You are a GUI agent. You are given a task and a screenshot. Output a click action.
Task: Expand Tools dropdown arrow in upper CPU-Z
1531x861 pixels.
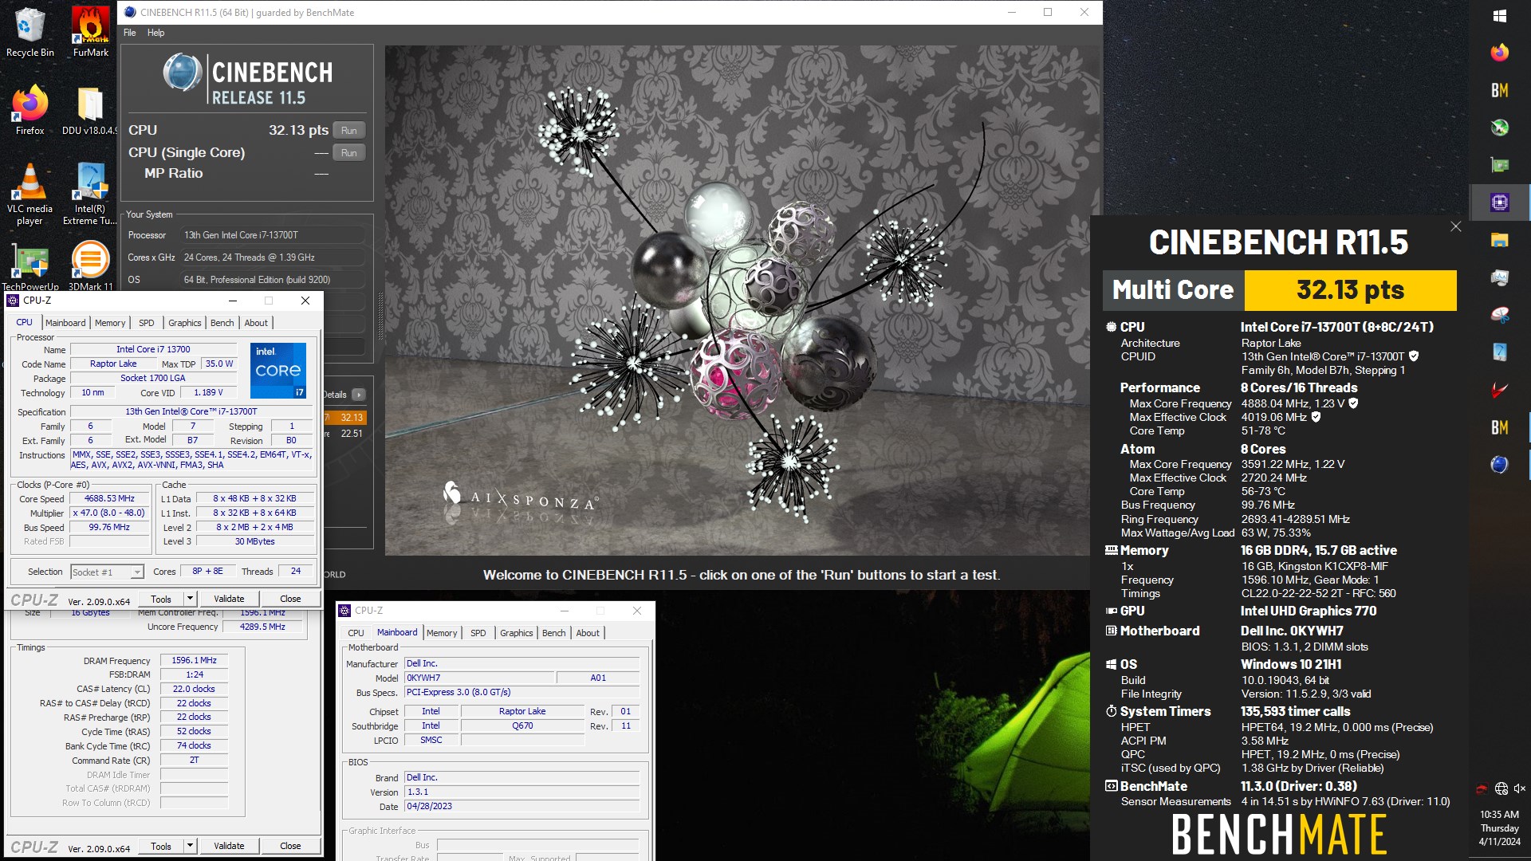[190, 598]
